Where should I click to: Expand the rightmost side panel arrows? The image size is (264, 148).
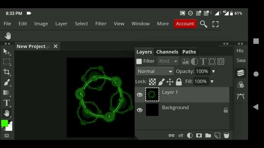tap(240, 44)
